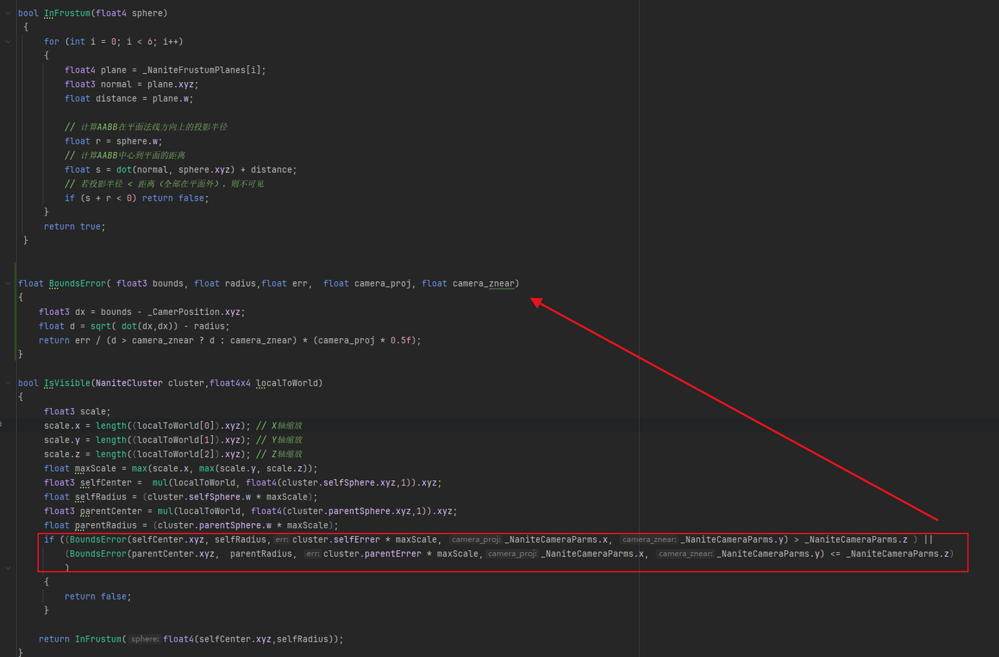
Task: Toggle fold arrow at the if-condition closing parenthesis
Action: point(8,568)
